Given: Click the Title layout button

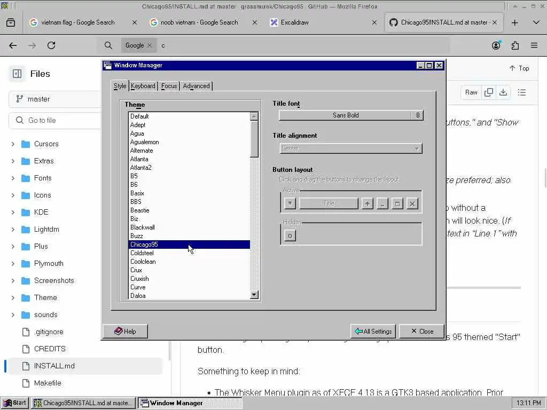Looking at the screenshot, I should click(329, 203).
